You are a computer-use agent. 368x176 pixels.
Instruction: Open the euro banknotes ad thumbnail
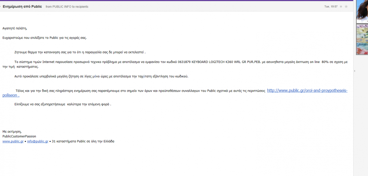(x=362, y=39)
